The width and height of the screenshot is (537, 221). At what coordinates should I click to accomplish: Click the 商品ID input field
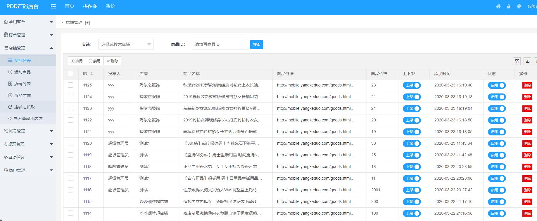tap(219, 44)
